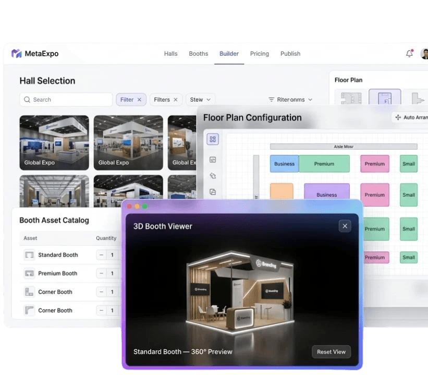Select the card panel tool below grid tool
Viewport: 428px width, 375px height.
[213, 160]
